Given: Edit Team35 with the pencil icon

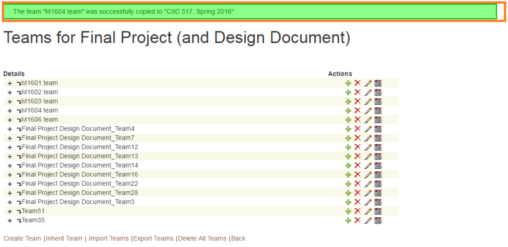Looking at the screenshot, I should (x=368, y=220).
